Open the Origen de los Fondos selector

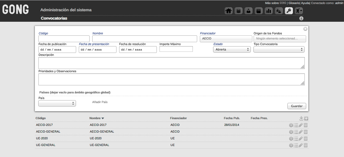[x=280, y=39]
